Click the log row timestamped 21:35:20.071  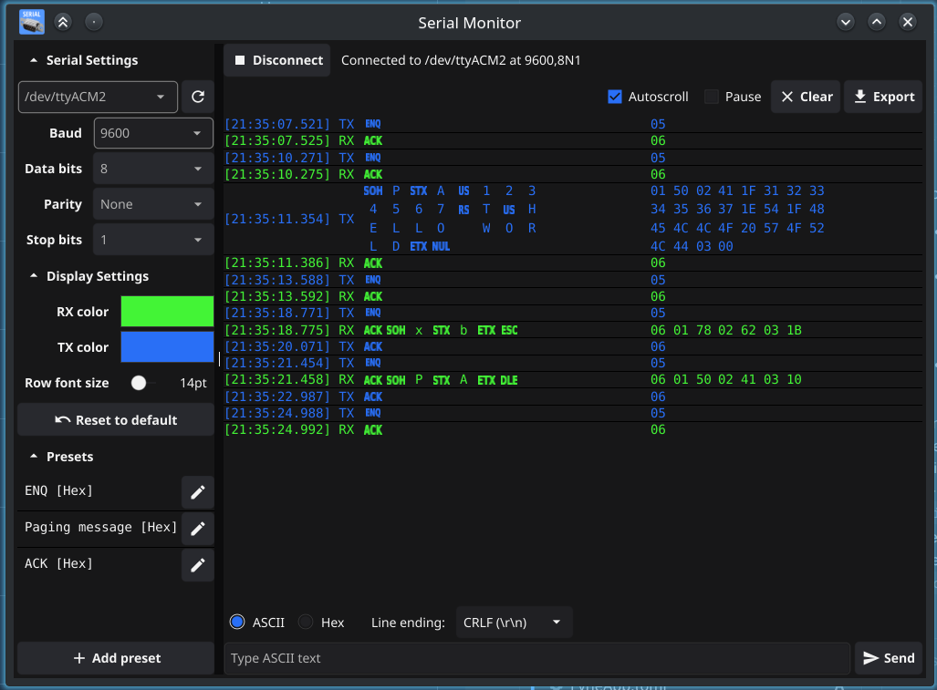pos(573,346)
